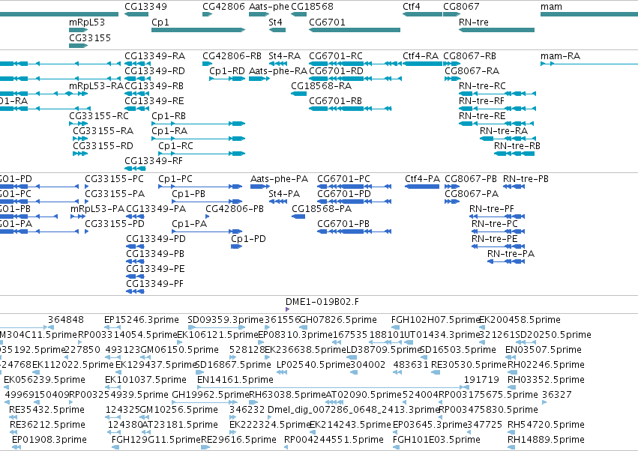Click the SD09359.3prime EST label

point(226,320)
